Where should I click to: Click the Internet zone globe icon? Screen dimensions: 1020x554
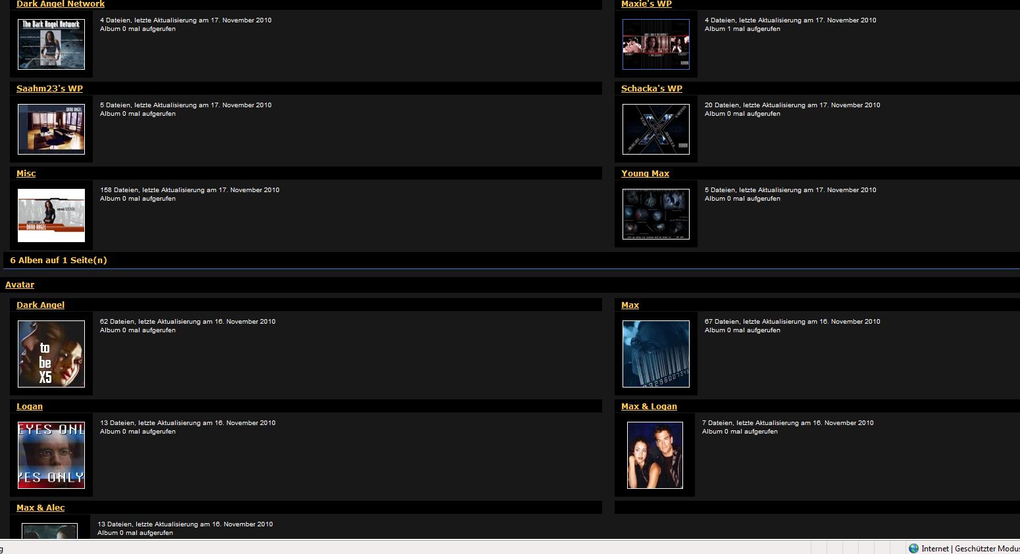(913, 548)
